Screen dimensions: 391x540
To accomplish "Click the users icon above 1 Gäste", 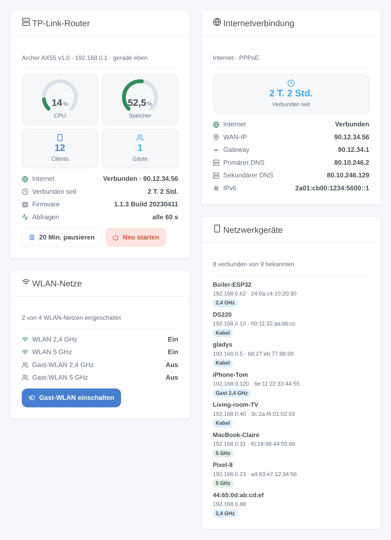I will tap(140, 138).
